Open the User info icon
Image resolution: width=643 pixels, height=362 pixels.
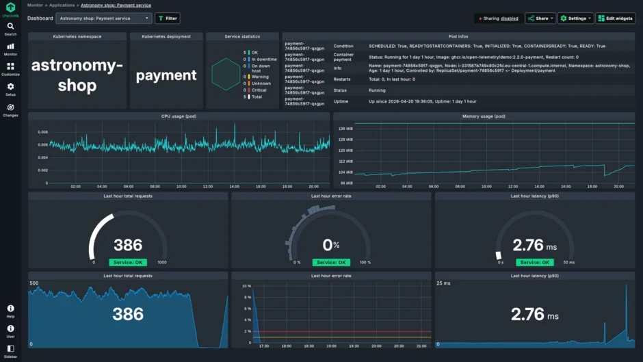pos(10,331)
